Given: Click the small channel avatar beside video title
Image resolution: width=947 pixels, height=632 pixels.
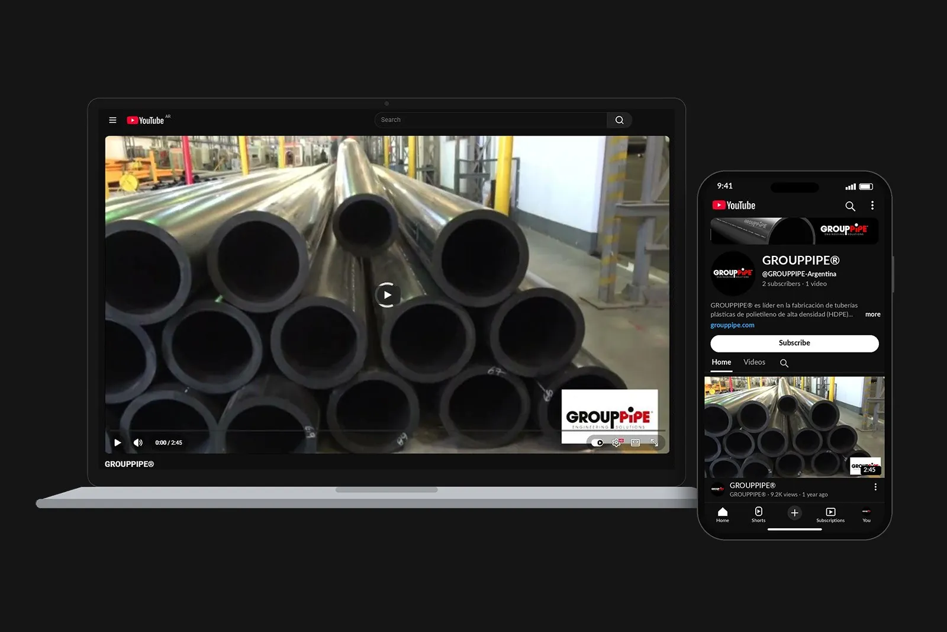Looking at the screenshot, I should [717, 489].
